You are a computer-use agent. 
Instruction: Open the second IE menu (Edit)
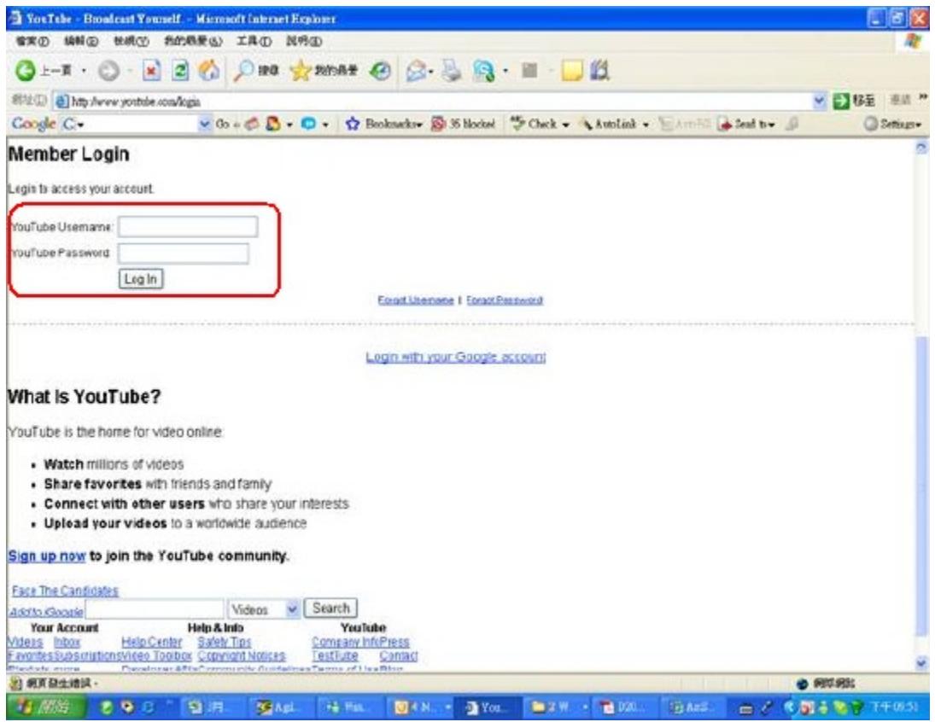pos(81,41)
